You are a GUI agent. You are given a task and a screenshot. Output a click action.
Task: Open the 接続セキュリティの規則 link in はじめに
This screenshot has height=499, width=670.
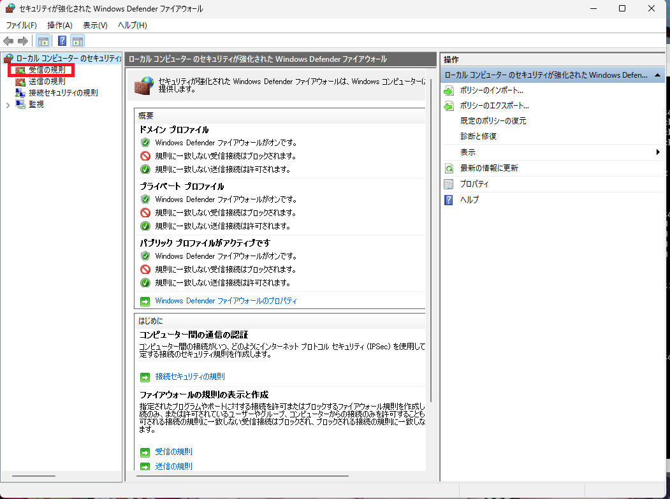click(190, 377)
